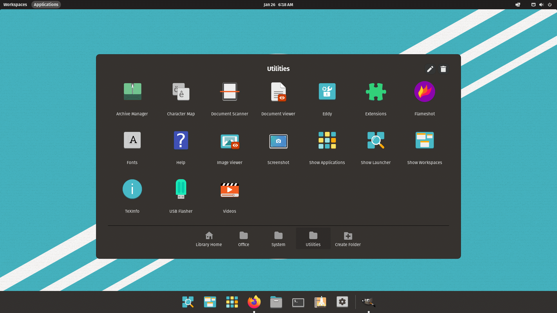
Task: Toggle system sound settings in tray
Action: pos(541,4)
